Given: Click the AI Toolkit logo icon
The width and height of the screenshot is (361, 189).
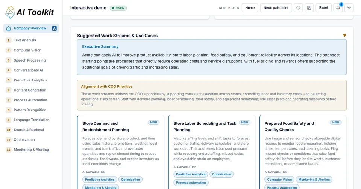Looking at the screenshot, I should click(x=10, y=12).
